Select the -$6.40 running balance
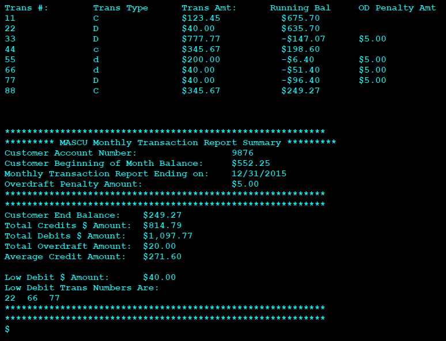 [x=297, y=60]
